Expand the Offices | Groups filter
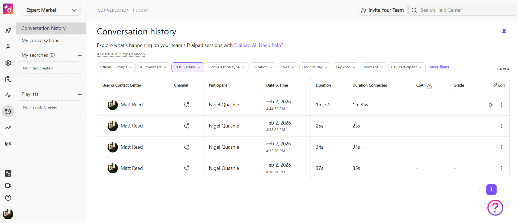Viewport: 518px width, 223px height. click(x=116, y=67)
